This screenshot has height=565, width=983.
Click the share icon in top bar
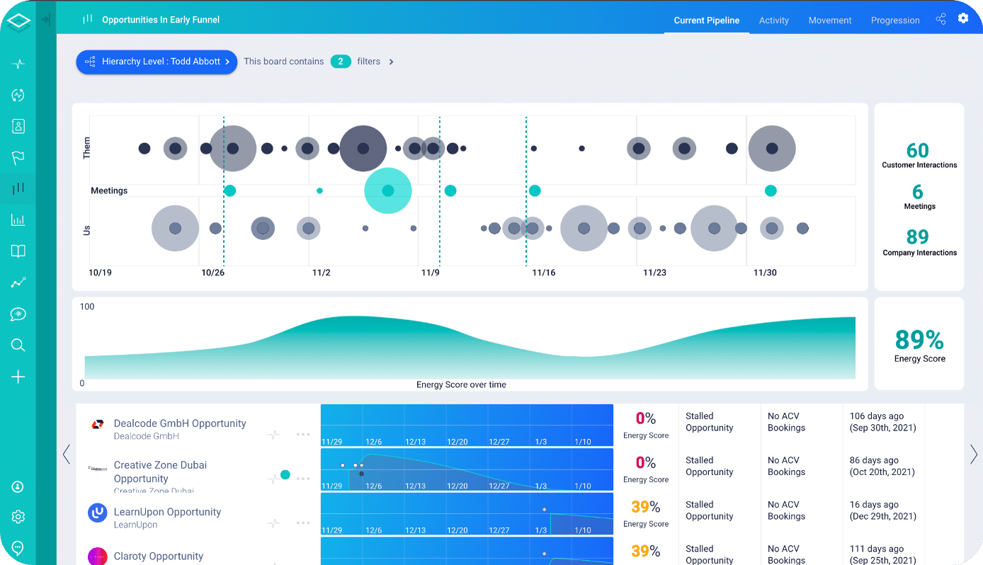tap(941, 19)
